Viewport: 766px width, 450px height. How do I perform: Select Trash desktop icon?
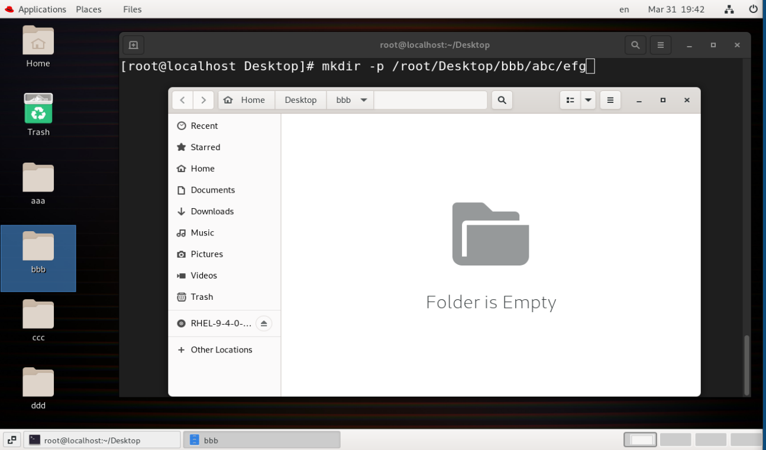tap(38, 115)
